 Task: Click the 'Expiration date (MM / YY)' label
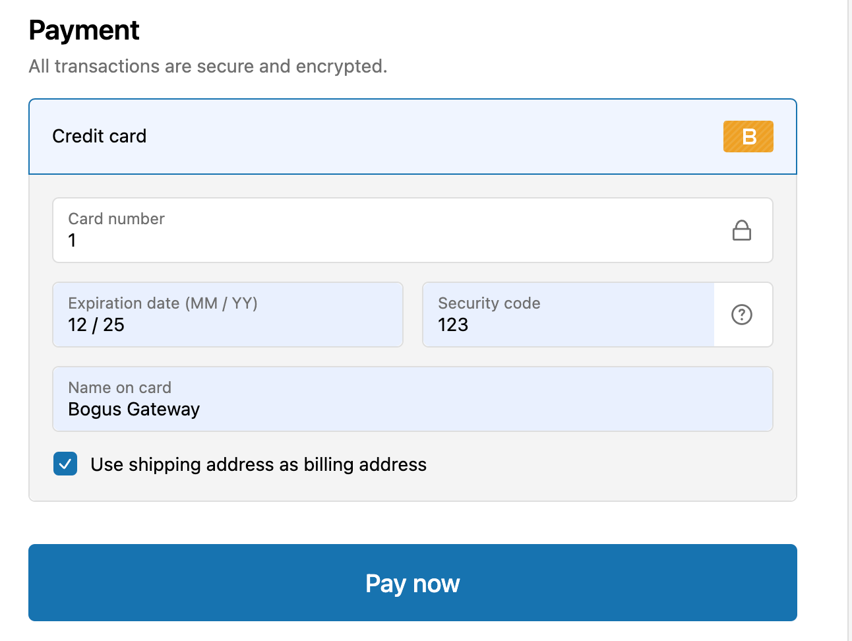(163, 303)
